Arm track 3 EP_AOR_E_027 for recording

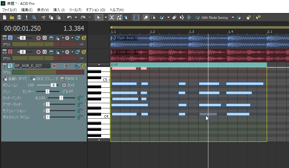click(54, 66)
